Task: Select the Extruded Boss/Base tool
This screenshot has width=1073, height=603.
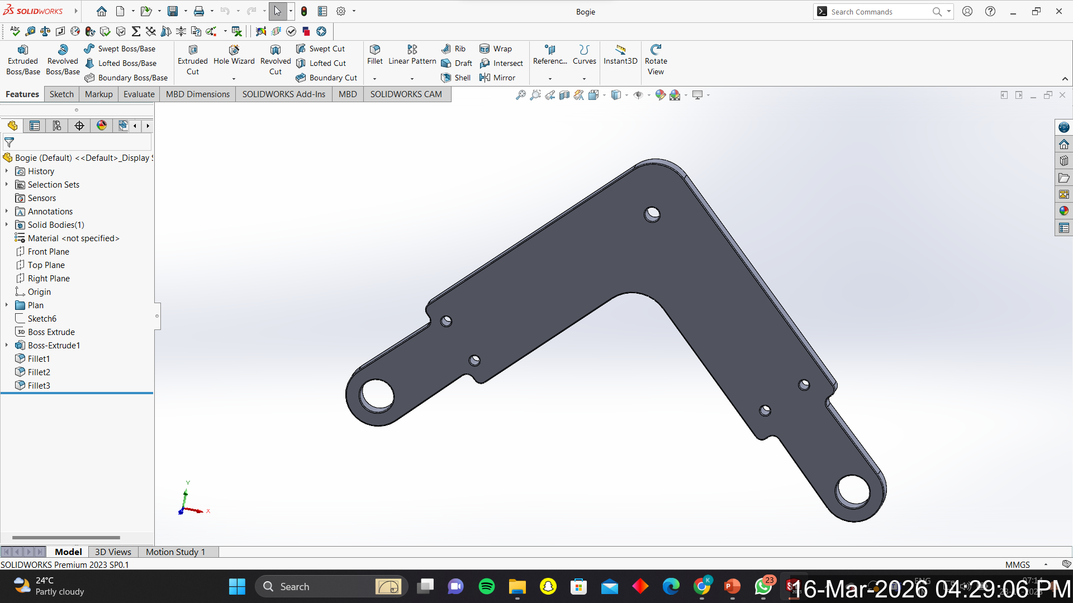Action: point(23,59)
